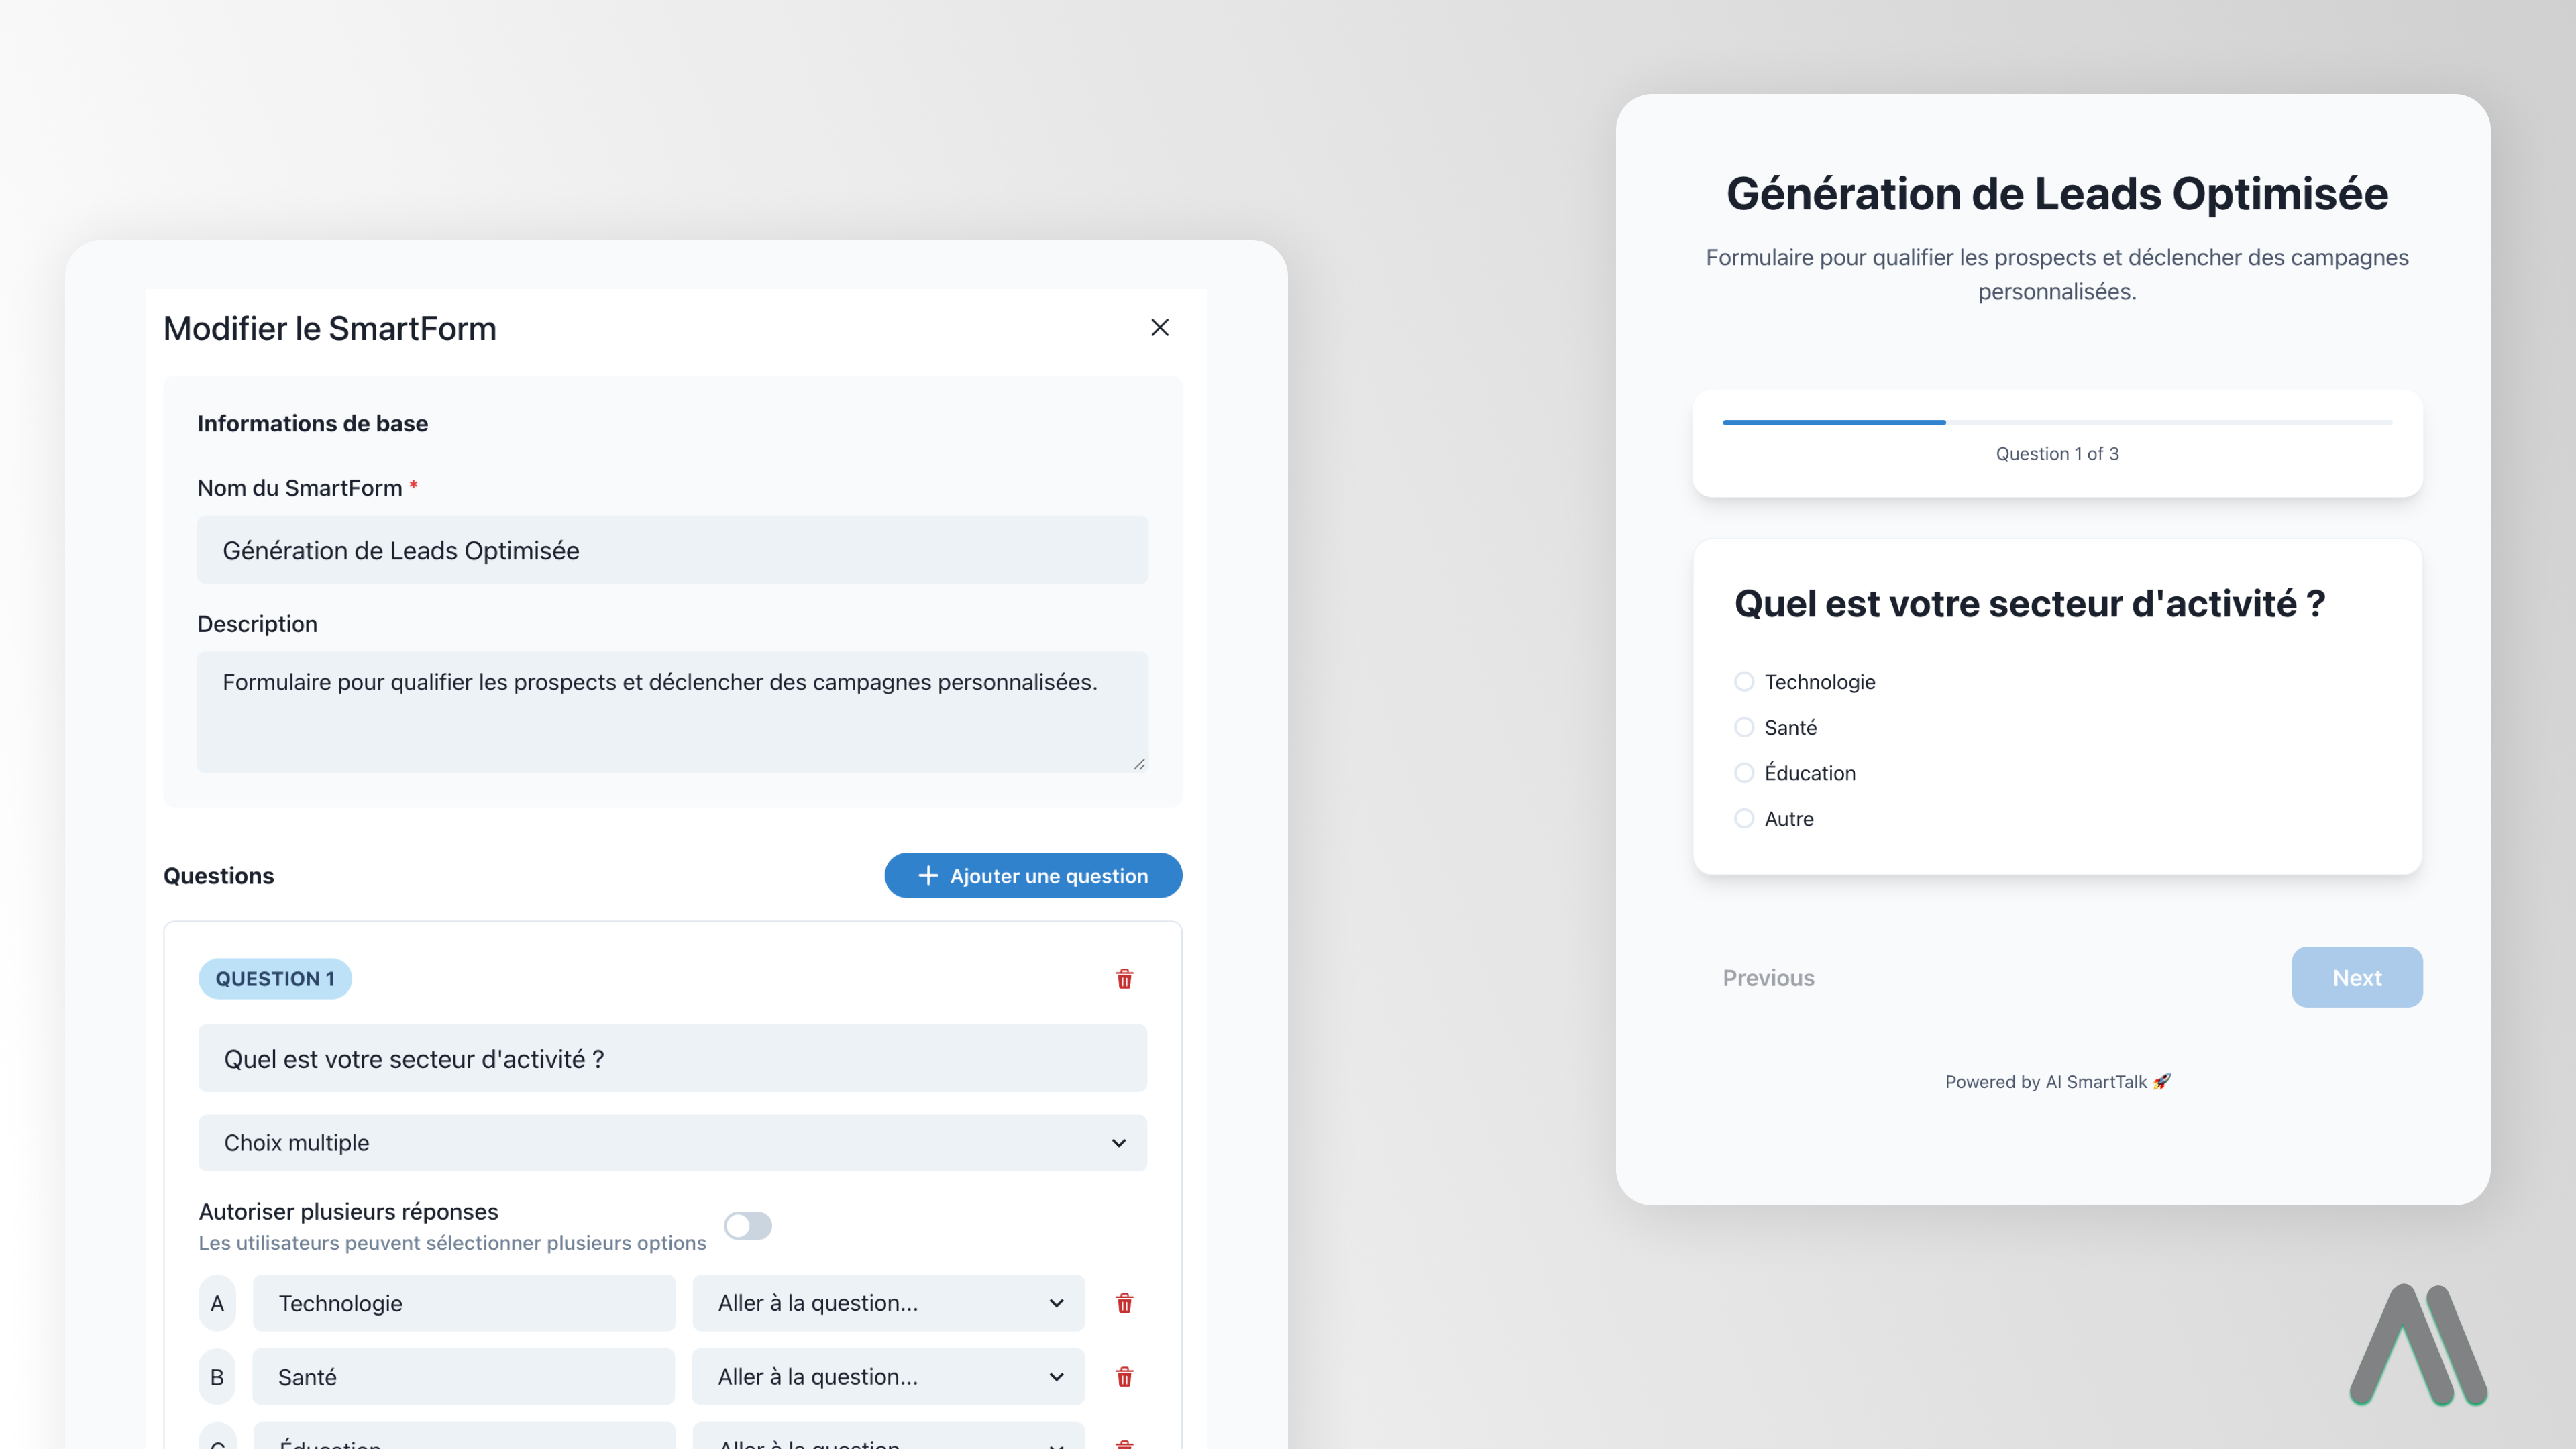Choose Autre as your secteur d'activité
The height and width of the screenshot is (1449, 2576).
pyautogui.click(x=1745, y=818)
